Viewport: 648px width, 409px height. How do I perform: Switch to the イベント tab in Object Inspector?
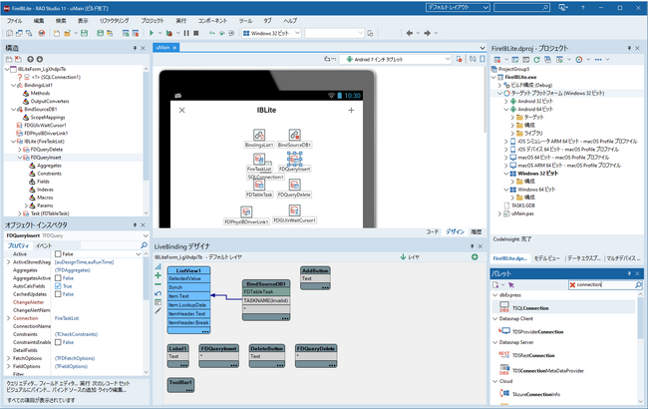pos(44,244)
